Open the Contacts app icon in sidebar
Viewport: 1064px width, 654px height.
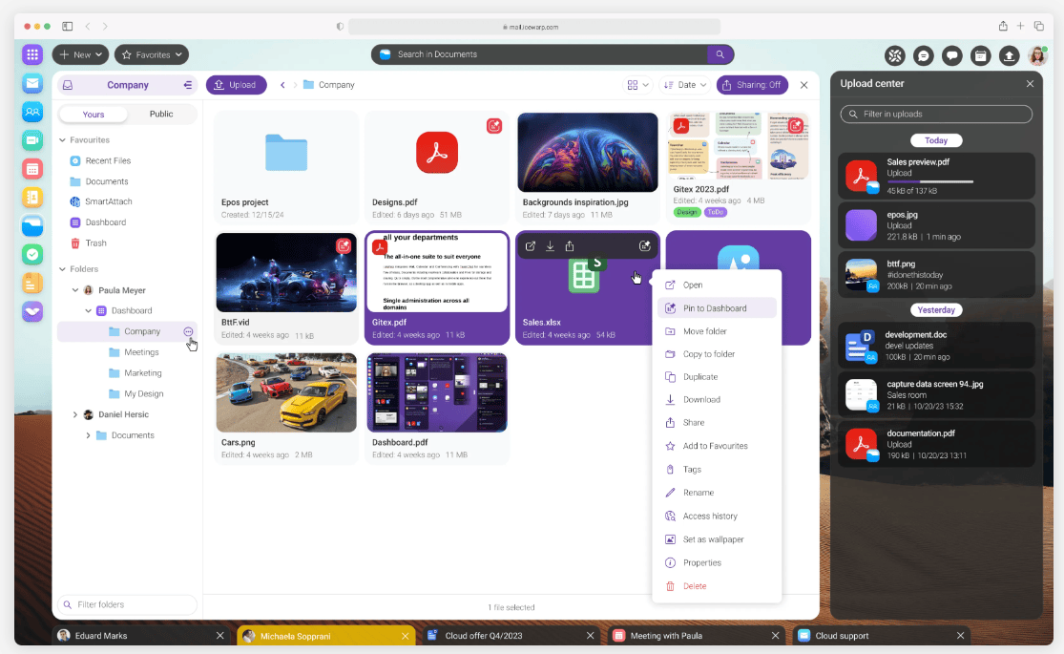32,112
